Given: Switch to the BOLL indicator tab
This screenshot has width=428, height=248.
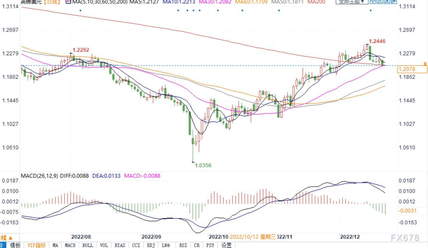Looking at the screenshot, I should (88, 245).
